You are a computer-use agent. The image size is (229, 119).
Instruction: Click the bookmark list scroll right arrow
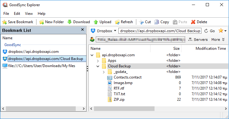[x=84, y=108]
